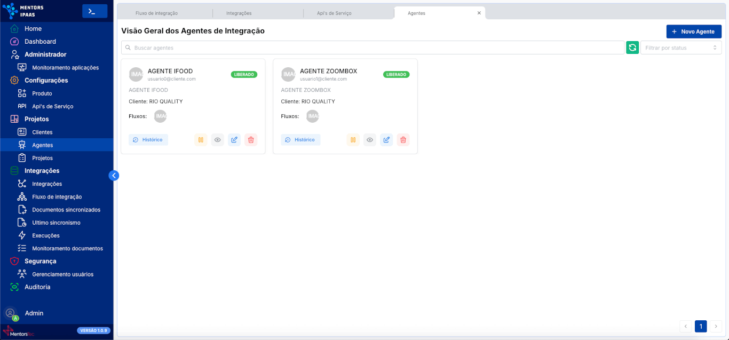Pause the AGENTE ZOOMBOX agent
The image size is (729, 340).
click(x=353, y=140)
